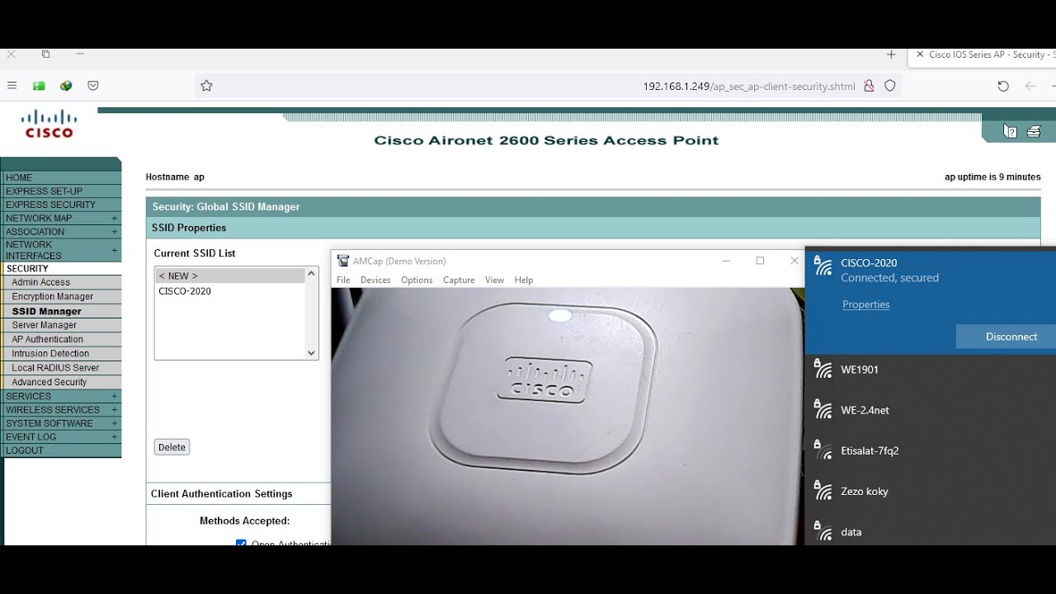Open the AMCap View menu
The image size is (1056, 594).
point(494,280)
